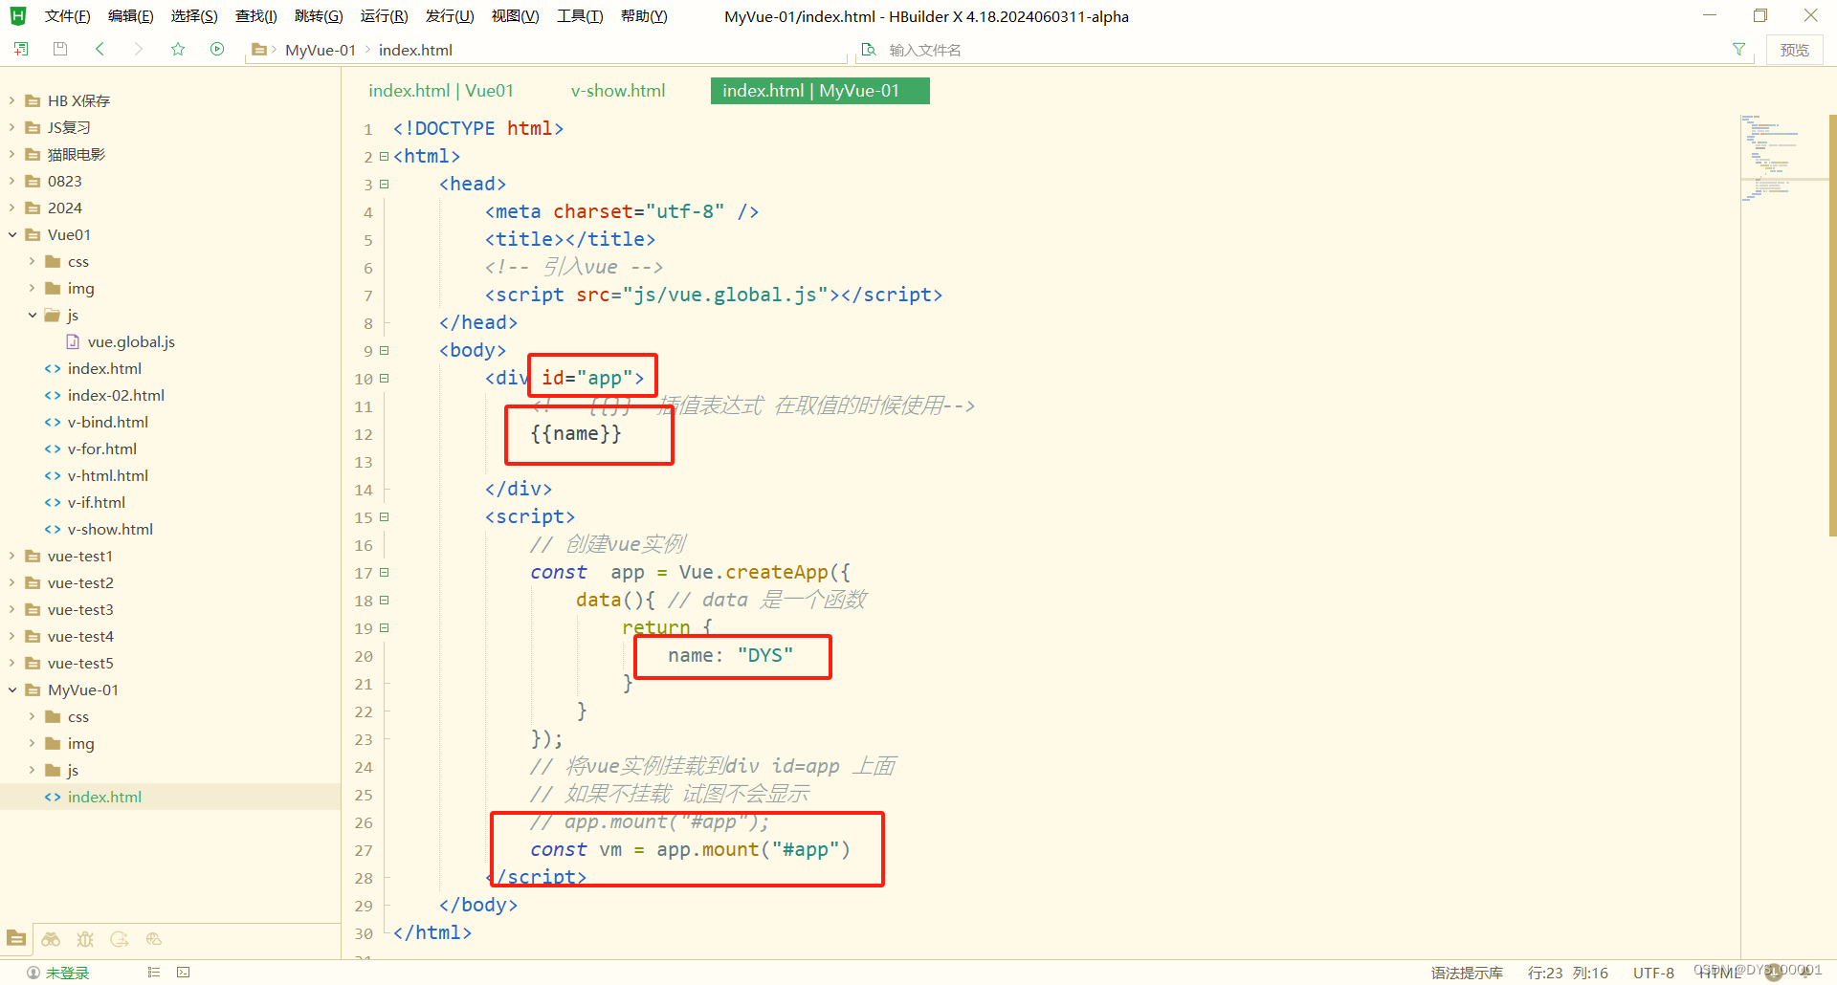Expand the HB X保存 folder
This screenshot has width=1837, height=985.
coord(12,100)
